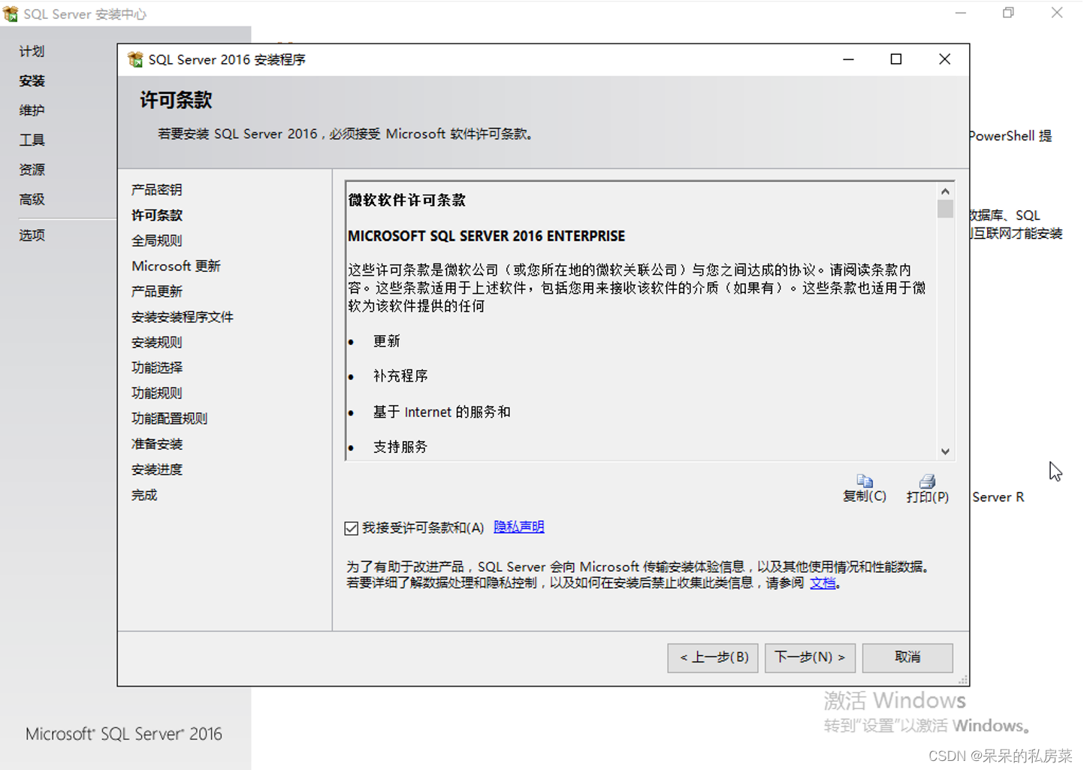The width and height of the screenshot is (1084, 770).
Task: Click the 全局规则 step
Action: pyautogui.click(x=157, y=240)
